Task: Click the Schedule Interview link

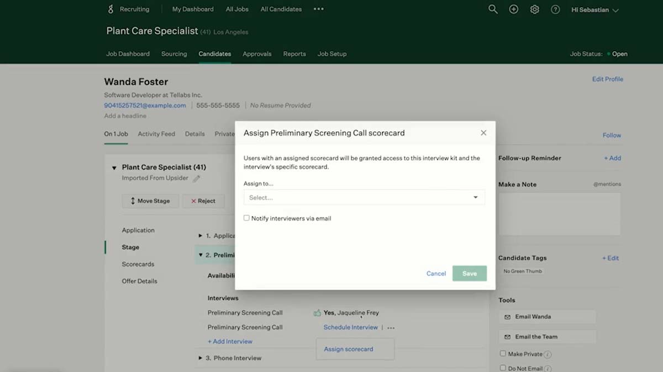Action: point(351,327)
